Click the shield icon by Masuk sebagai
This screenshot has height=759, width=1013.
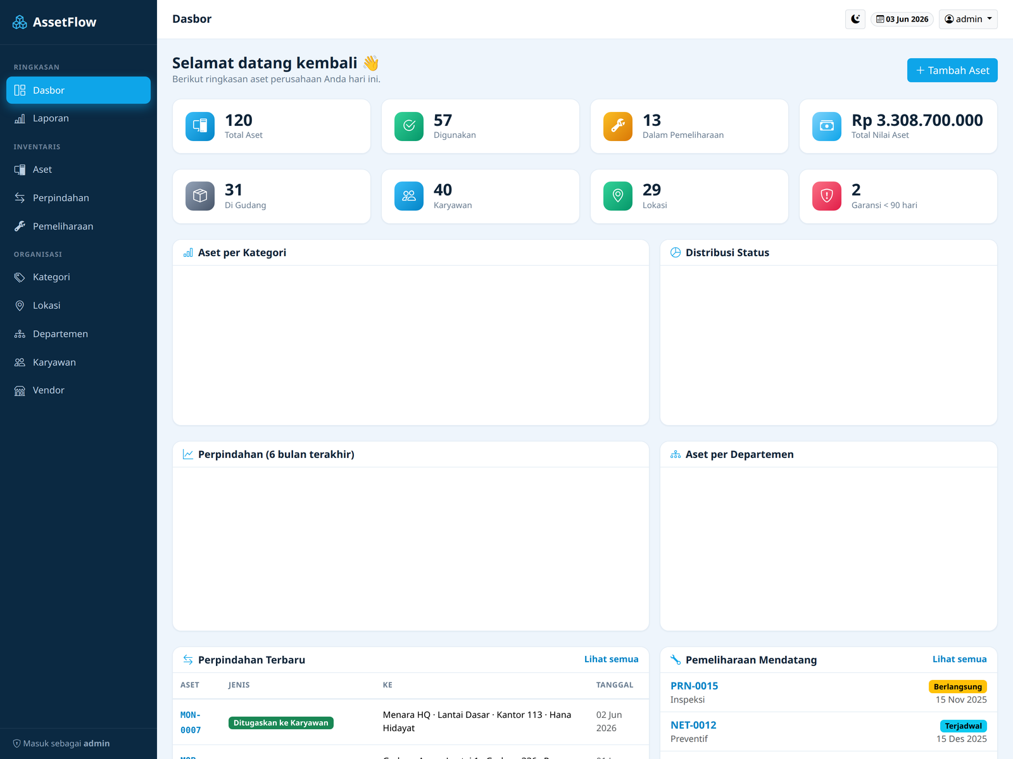pos(17,744)
